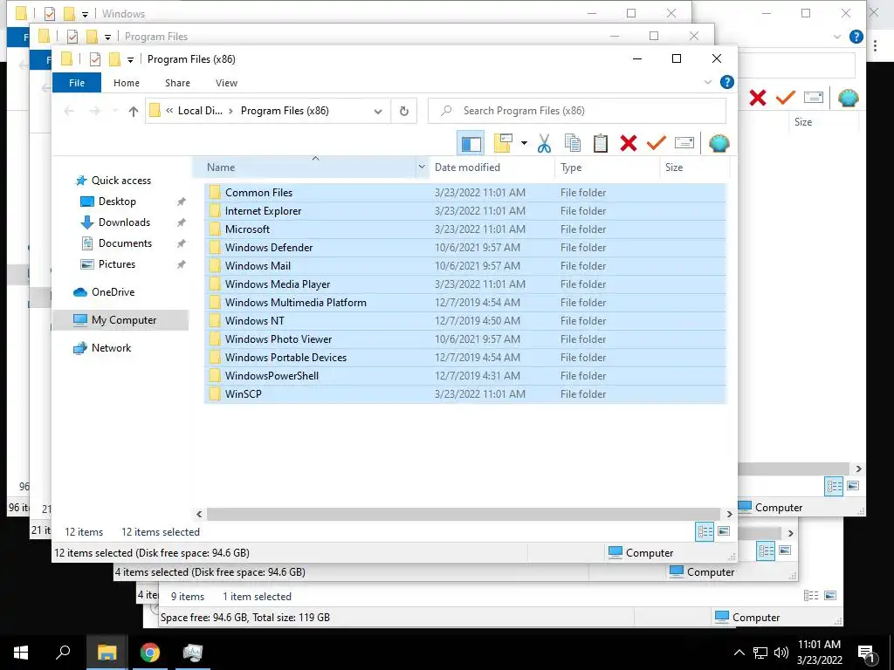The height and width of the screenshot is (670, 894).
Task: Toggle Quick Access Toolbar properties checkbox icon
Action: tap(95, 58)
